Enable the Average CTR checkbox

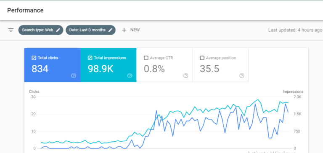coord(146,58)
